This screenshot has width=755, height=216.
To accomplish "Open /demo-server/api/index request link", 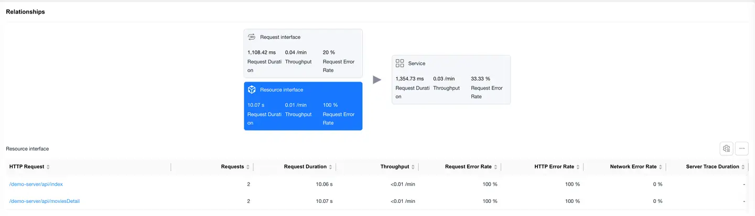I will pos(36,184).
